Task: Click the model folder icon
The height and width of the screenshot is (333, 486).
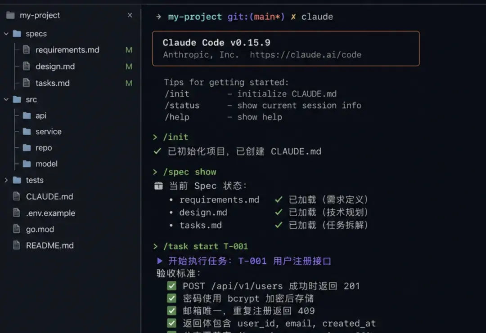Action: pyautogui.click(x=27, y=164)
